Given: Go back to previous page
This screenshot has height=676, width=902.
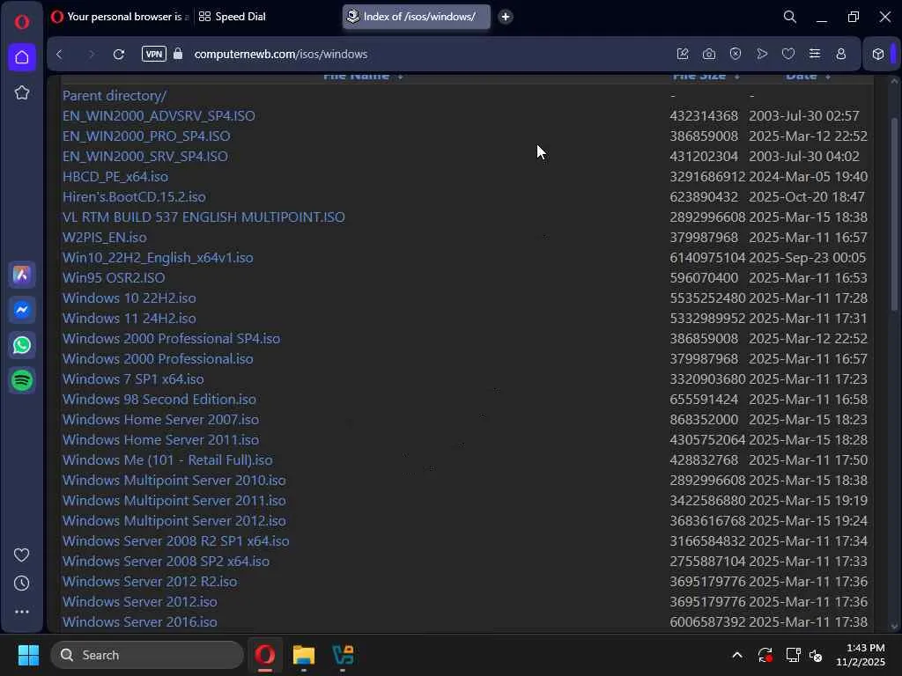Looking at the screenshot, I should 59,54.
